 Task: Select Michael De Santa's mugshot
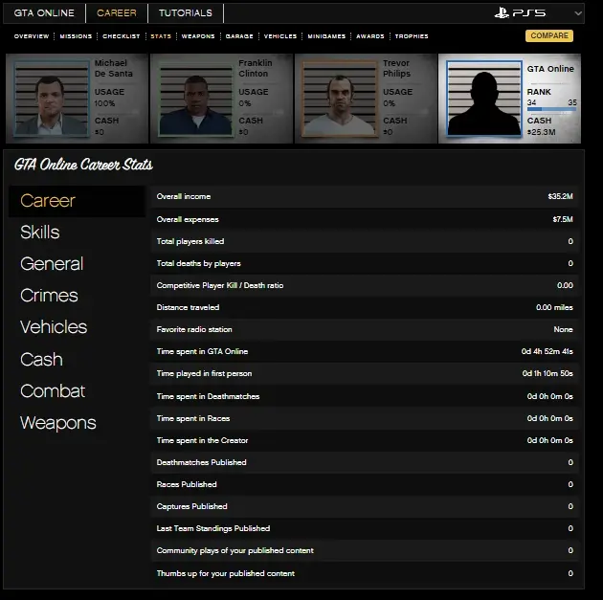point(43,99)
